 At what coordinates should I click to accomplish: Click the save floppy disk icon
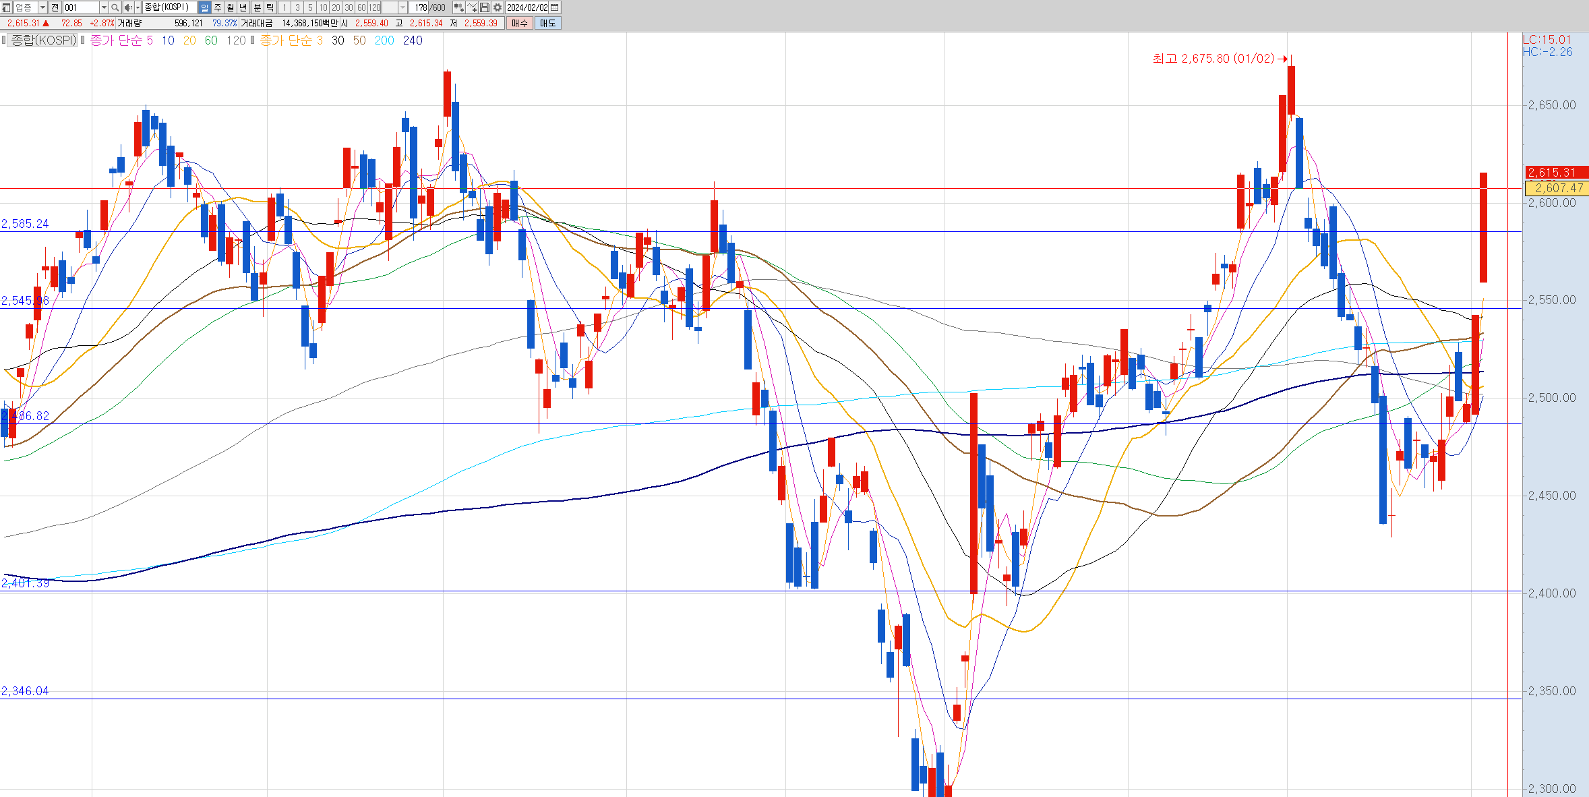tap(485, 7)
